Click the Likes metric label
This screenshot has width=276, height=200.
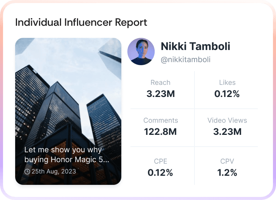(227, 83)
